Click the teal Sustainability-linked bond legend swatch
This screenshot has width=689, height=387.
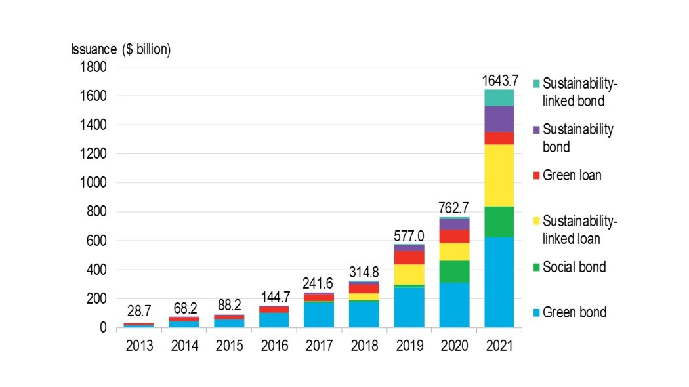coord(537,83)
